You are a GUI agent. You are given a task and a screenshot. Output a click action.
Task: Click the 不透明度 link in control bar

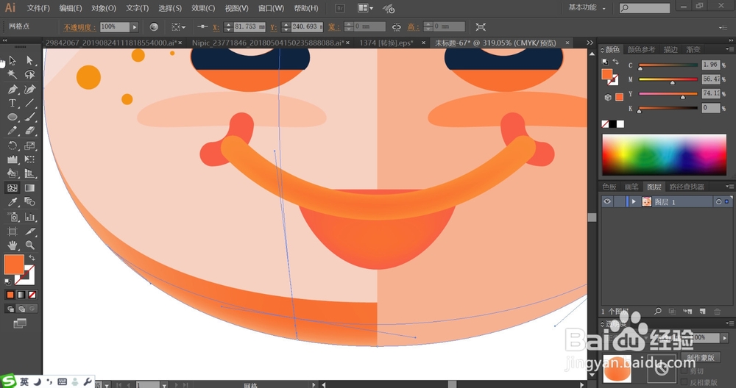[x=79, y=27]
